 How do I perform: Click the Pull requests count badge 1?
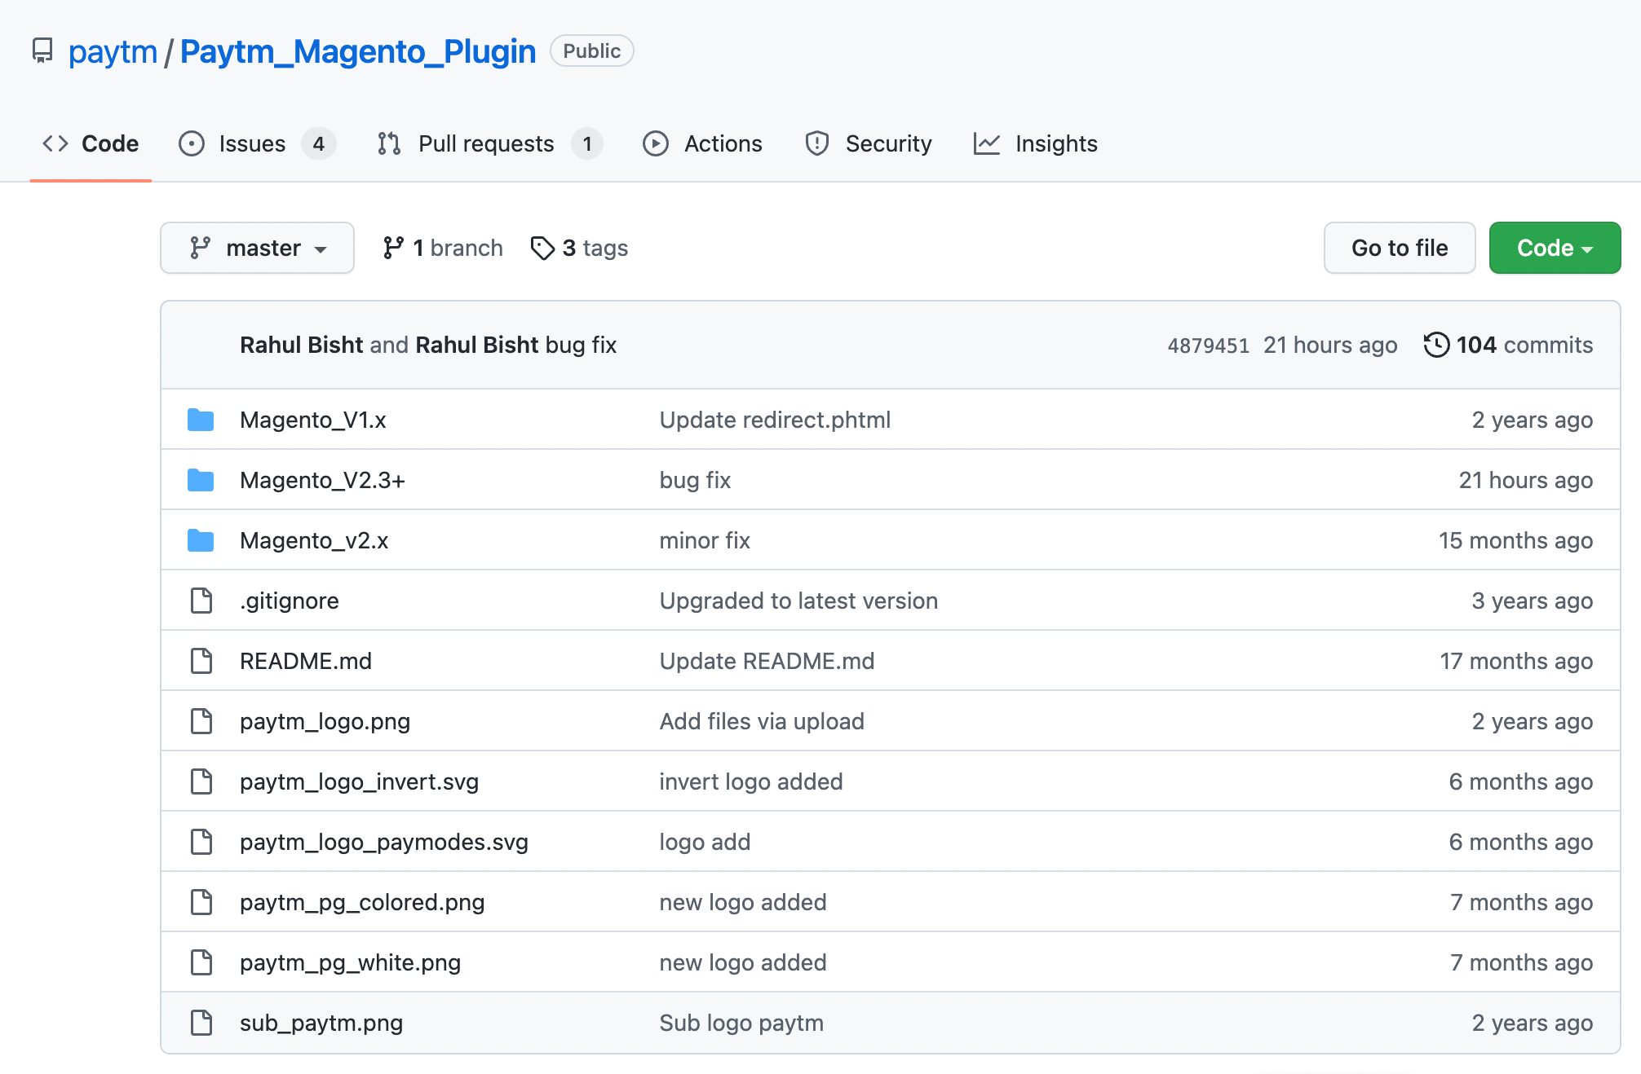point(587,143)
